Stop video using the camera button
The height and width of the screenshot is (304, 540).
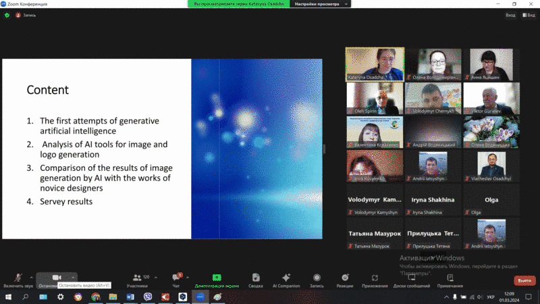56,278
